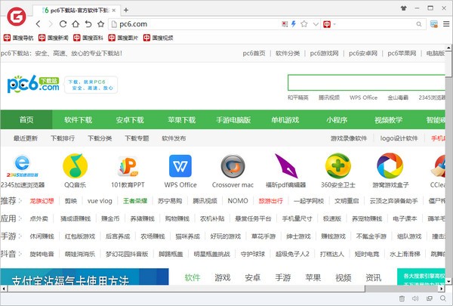Click the Crossover mac icon
The image size is (453, 306).
233,165
